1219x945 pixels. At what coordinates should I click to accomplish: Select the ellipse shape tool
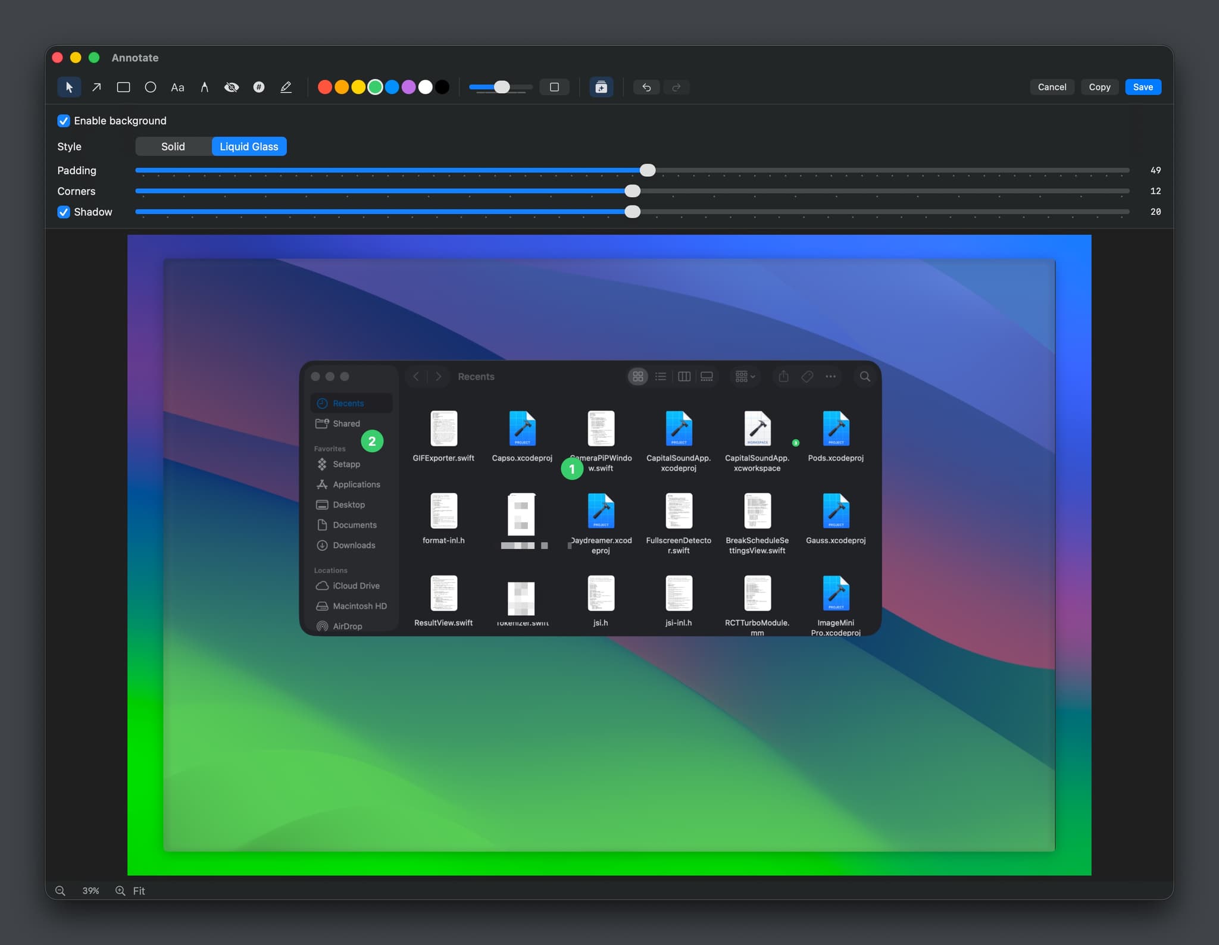click(x=151, y=87)
